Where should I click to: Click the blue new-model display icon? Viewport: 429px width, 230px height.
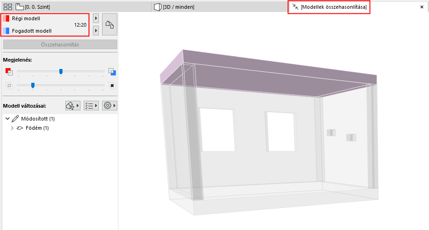pos(112,71)
